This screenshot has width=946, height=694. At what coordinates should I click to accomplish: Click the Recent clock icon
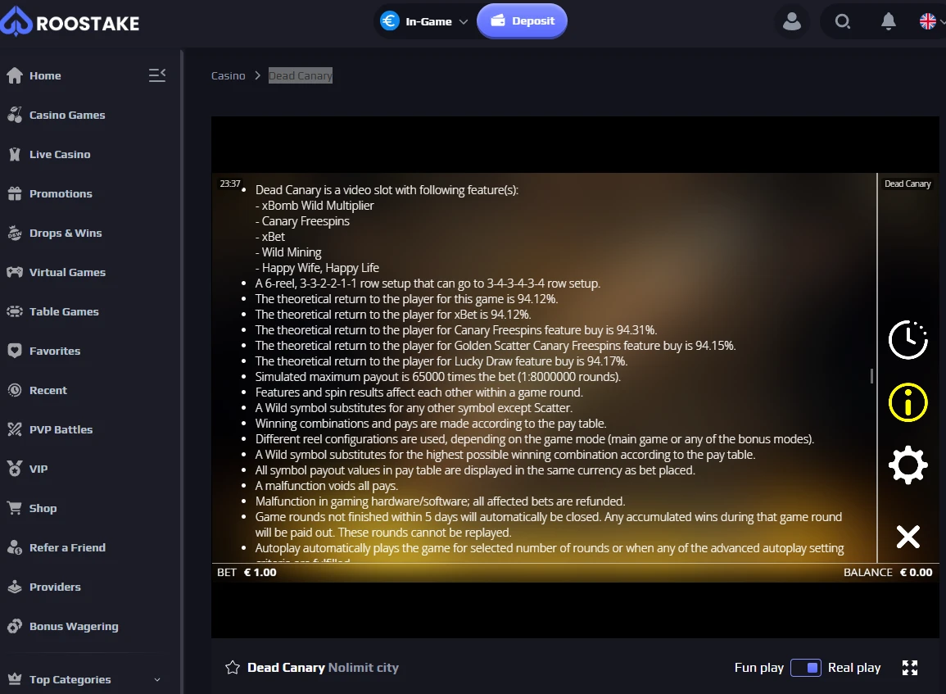tap(15, 391)
